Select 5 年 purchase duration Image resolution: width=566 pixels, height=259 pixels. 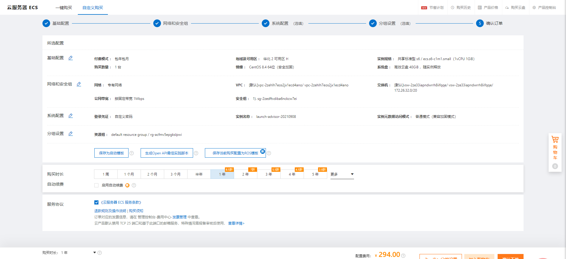tap(315, 174)
